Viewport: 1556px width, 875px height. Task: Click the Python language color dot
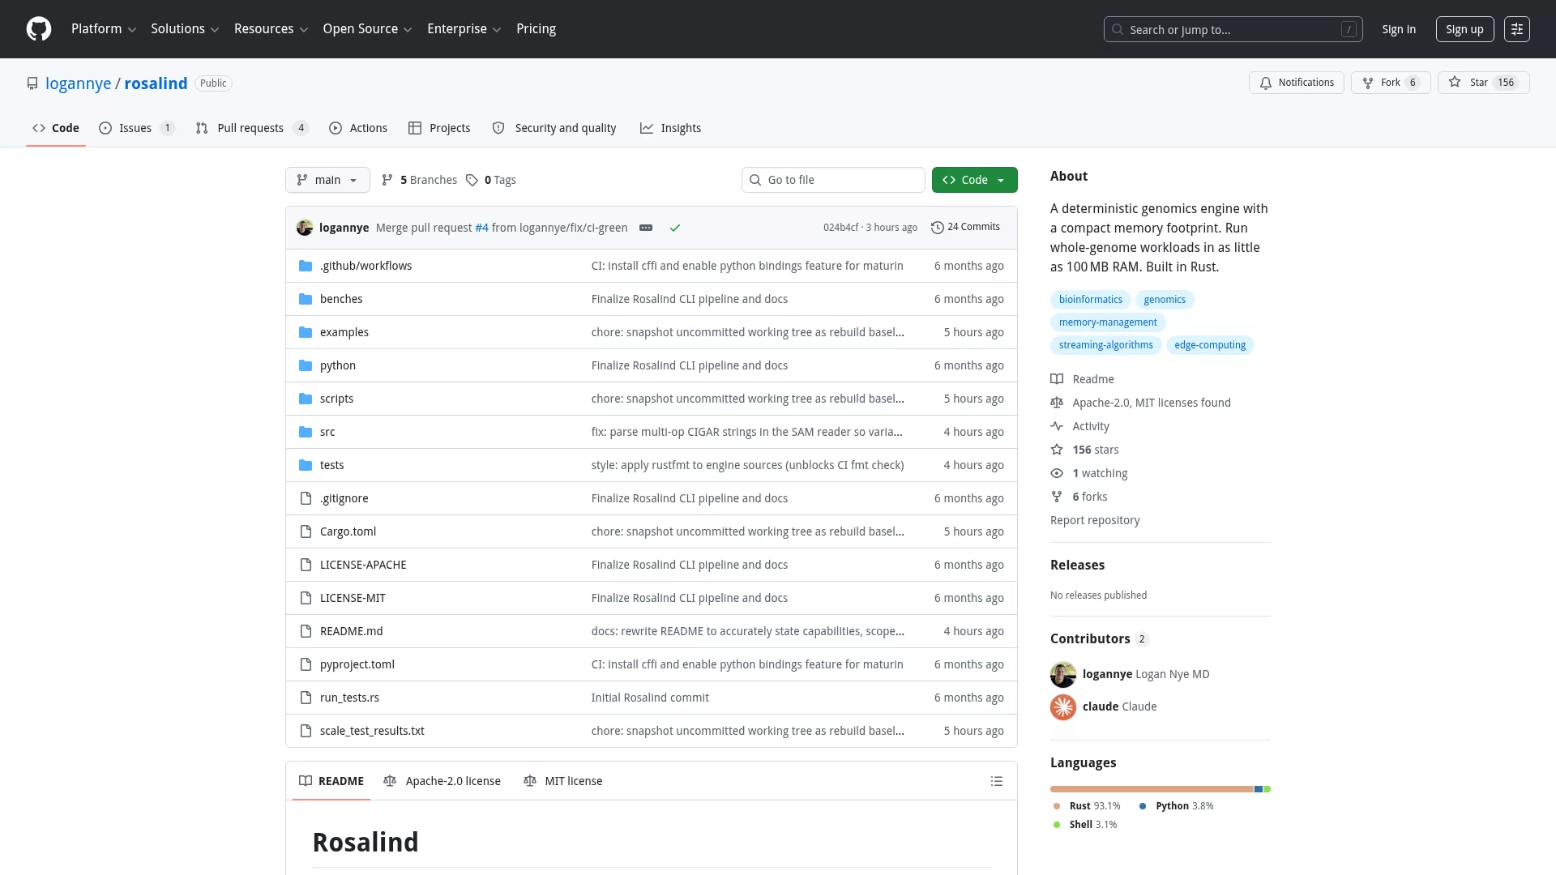coord(1143,806)
